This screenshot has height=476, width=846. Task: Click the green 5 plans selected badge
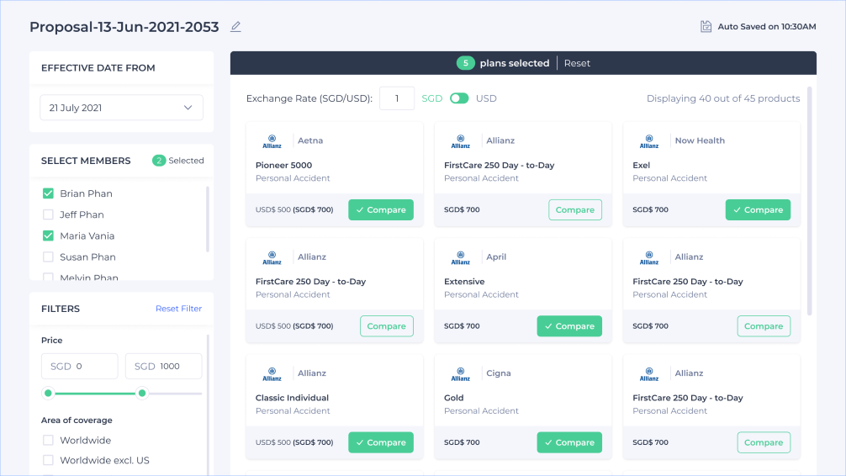click(465, 63)
